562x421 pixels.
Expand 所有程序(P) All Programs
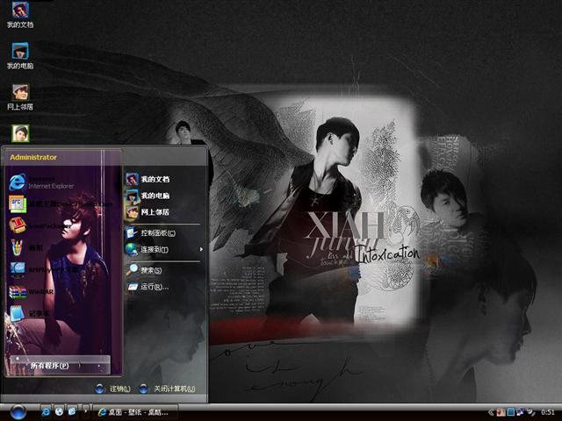click(60, 365)
